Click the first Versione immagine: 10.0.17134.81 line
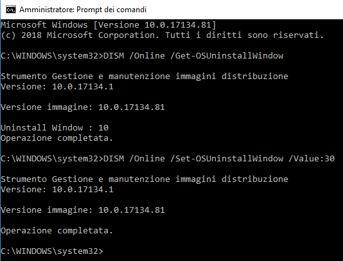 coord(83,107)
